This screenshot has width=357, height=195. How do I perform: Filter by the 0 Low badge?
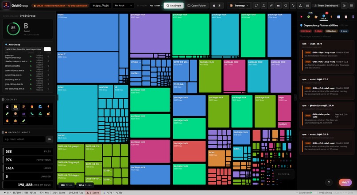tap(344, 31)
